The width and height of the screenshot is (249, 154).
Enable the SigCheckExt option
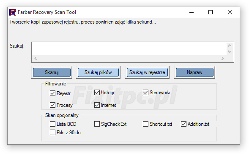(x=97, y=124)
